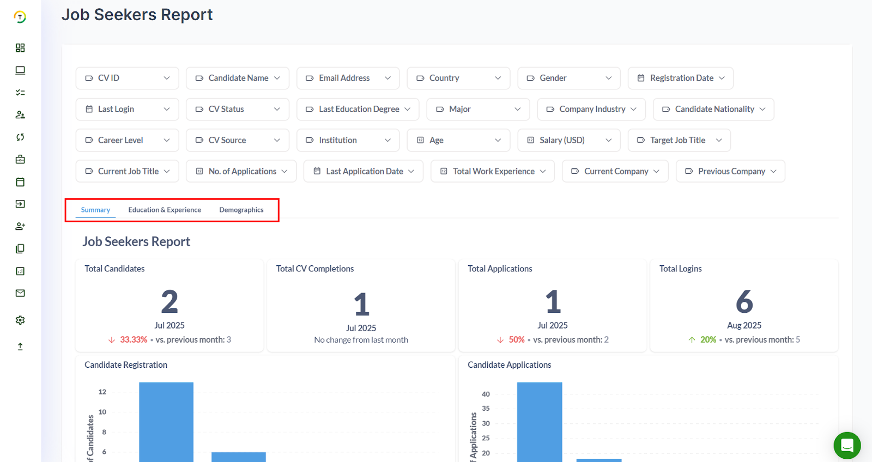The width and height of the screenshot is (872, 462).
Task: Switch to the Education & Experience tab
Action: click(x=165, y=210)
